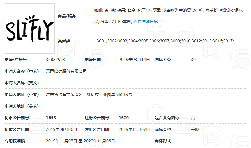Select the 国际分类 label
The width and height of the screenshot is (251, 148).
pos(163,60)
